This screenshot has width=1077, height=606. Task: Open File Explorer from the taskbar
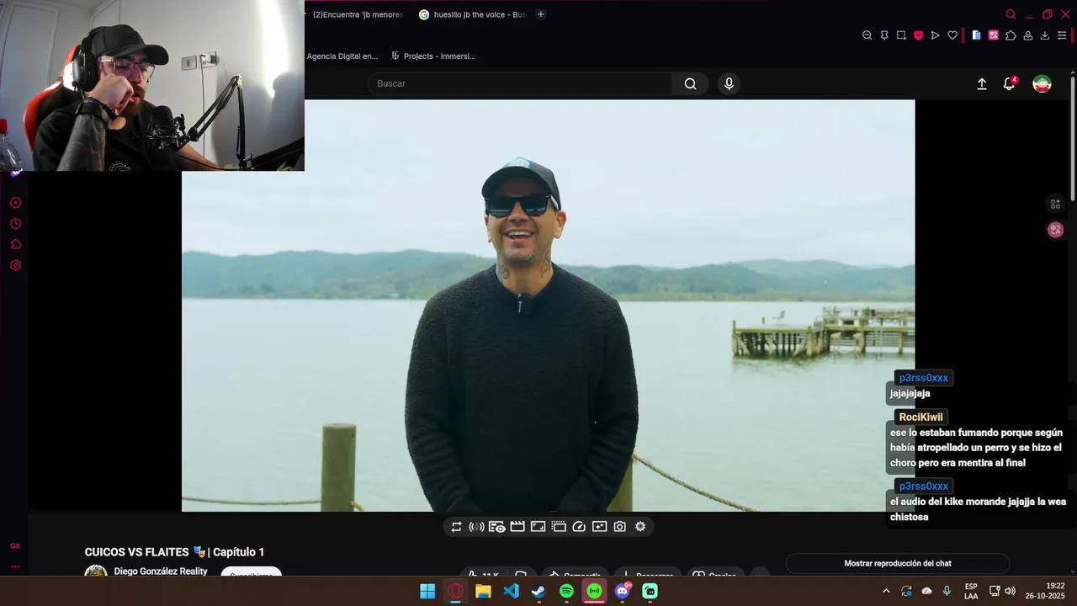pos(483,591)
